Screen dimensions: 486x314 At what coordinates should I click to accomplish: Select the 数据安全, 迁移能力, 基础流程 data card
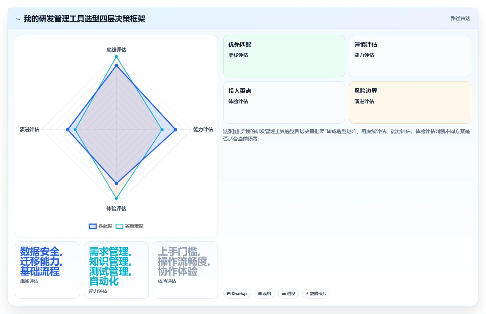pos(47,270)
